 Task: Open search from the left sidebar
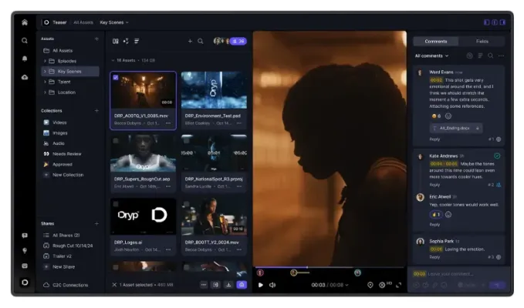click(25, 41)
